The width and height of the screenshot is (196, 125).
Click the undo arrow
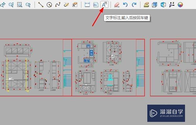pyautogui.click(x=125, y=5)
